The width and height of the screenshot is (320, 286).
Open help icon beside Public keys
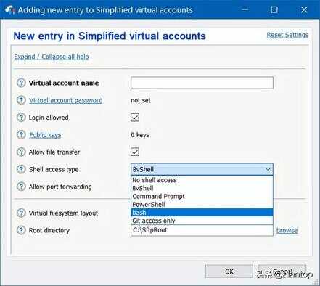[21, 135]
